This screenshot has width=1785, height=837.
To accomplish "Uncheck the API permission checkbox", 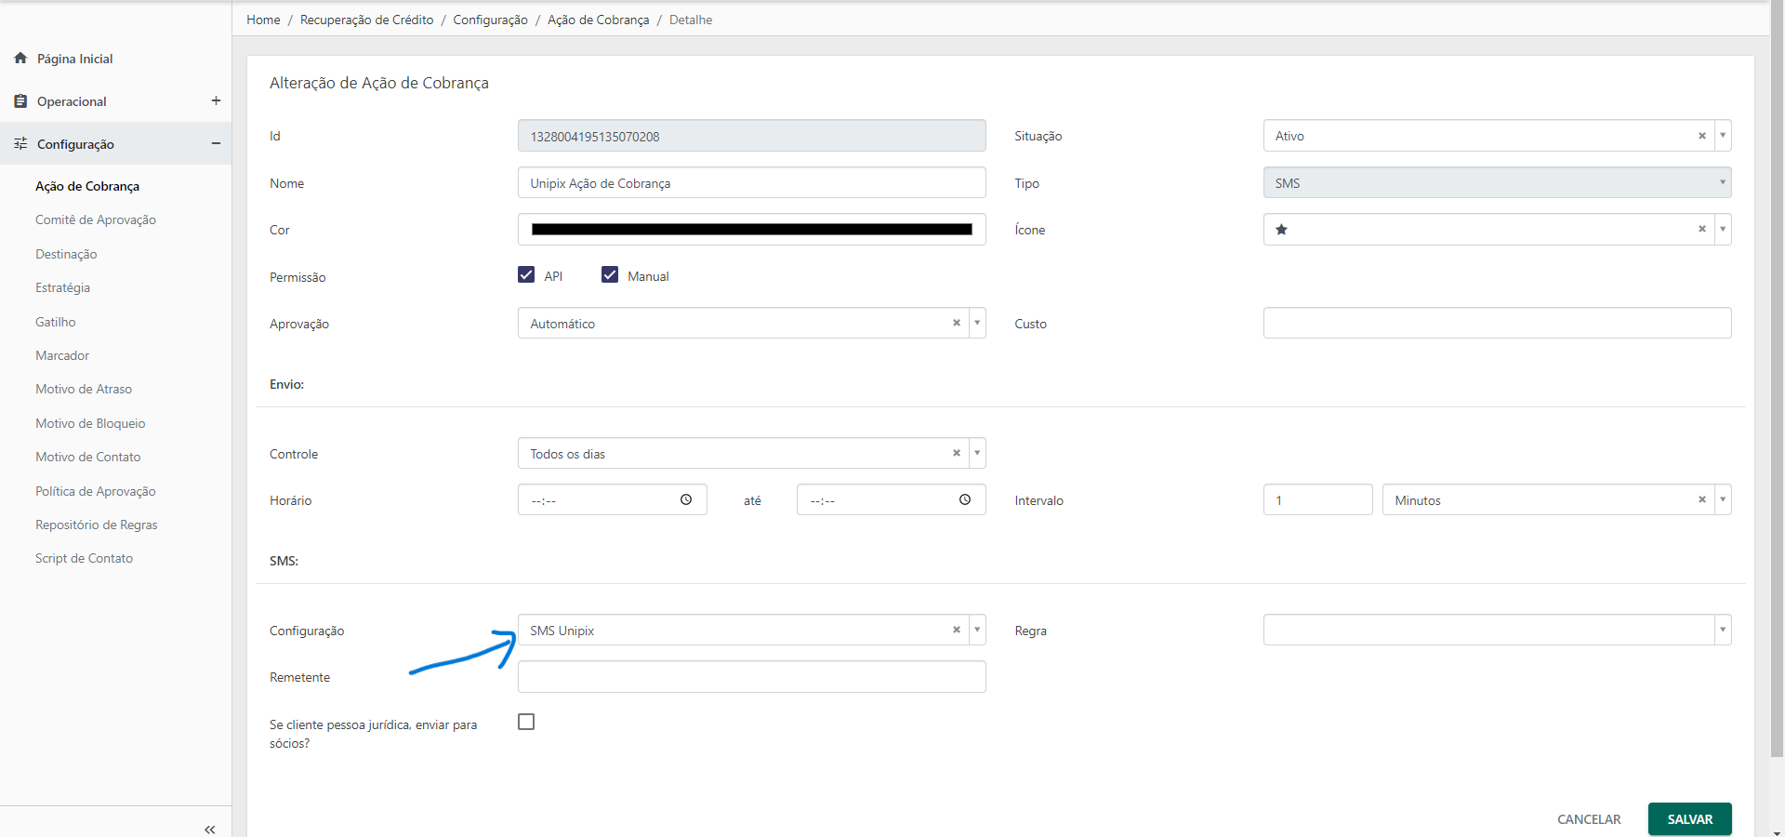I will (526, 274).
